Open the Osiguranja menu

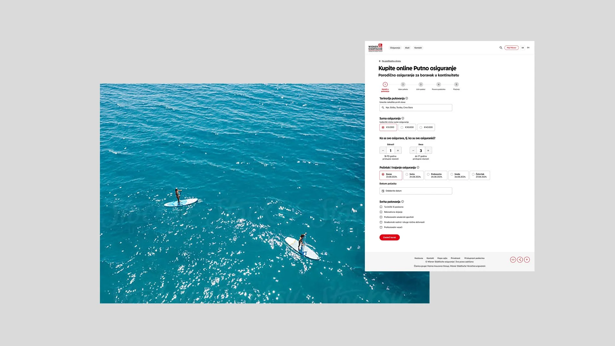tap(395, 48)
